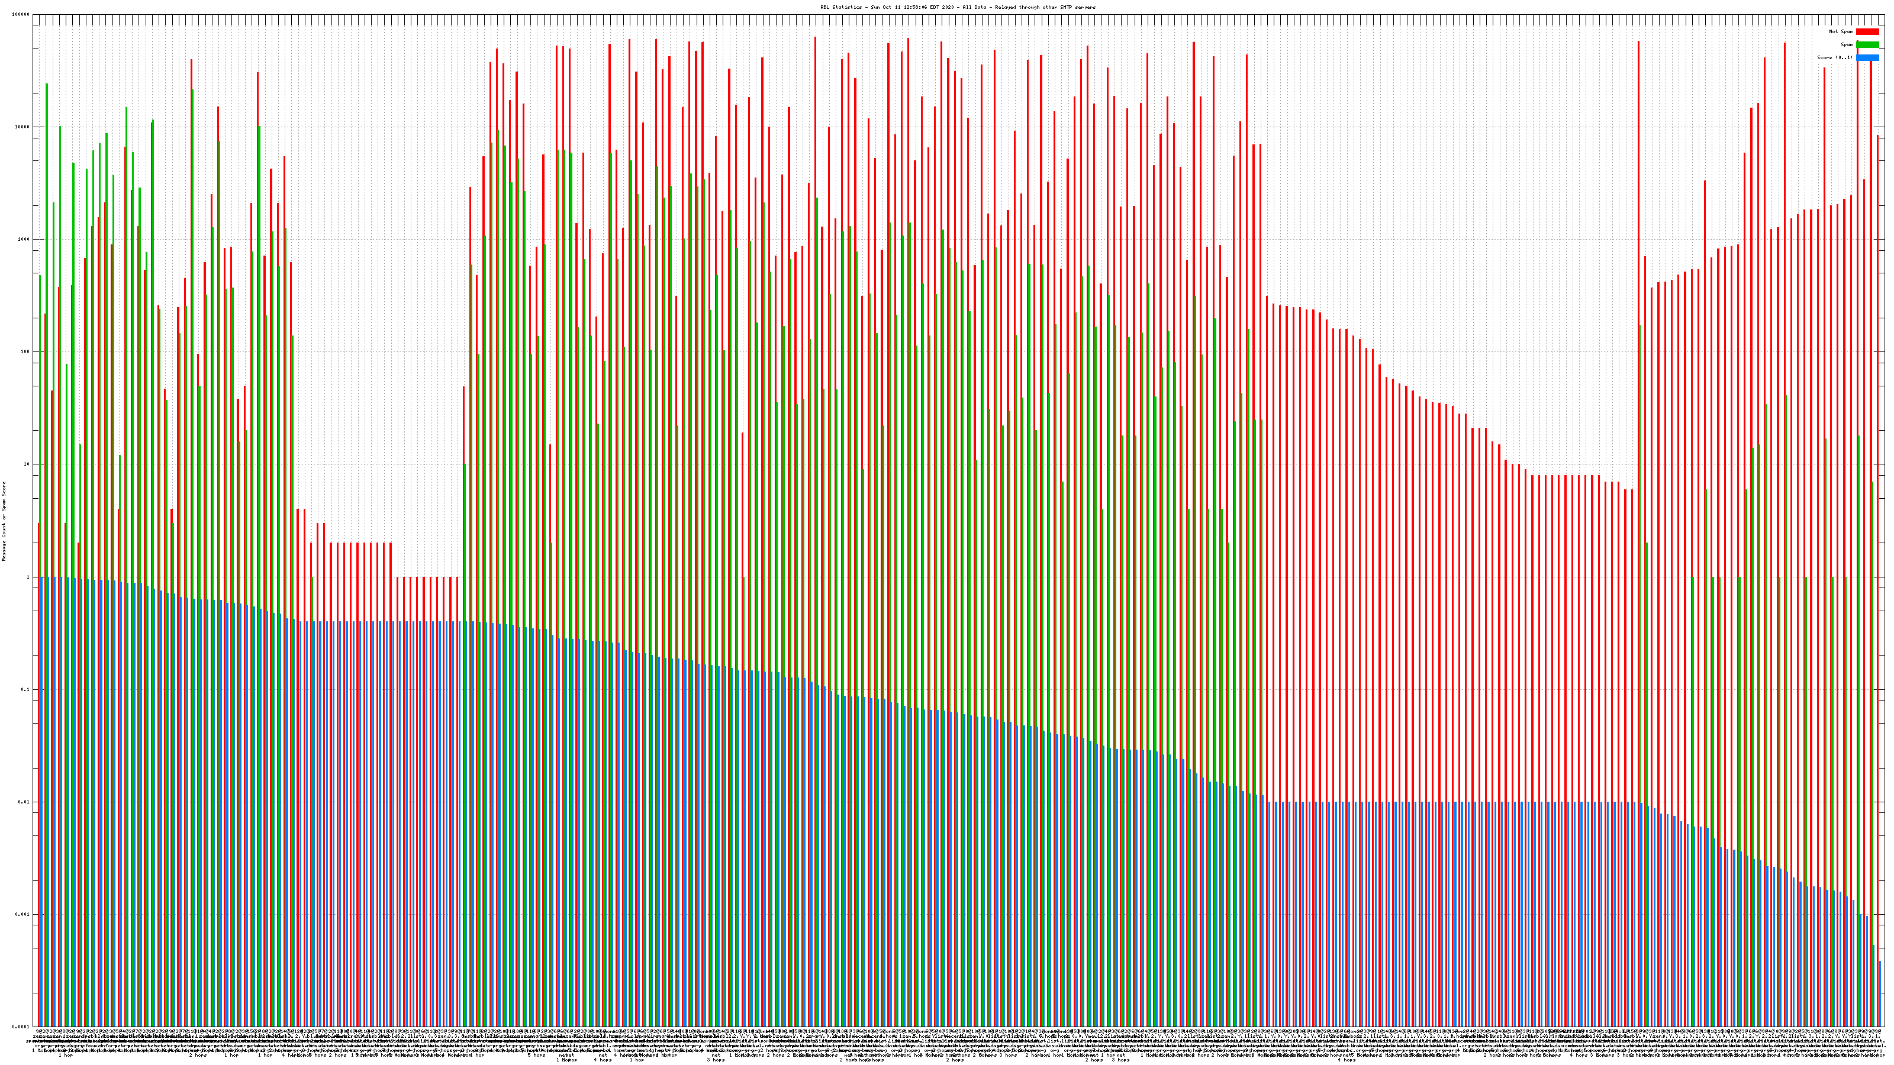
Task: Click the 10 y-axis tick label
Action: [x=27, y=464]
